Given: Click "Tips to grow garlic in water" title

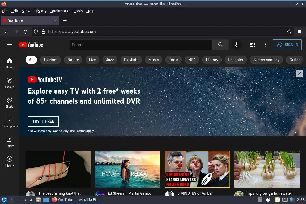Looking at the screenshot, I should pos(270,193).
